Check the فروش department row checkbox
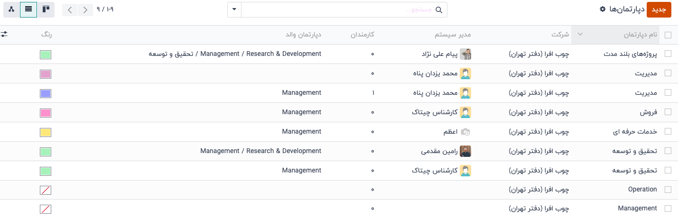Screen dimensions: 678x218 click(x=668, y=112)
